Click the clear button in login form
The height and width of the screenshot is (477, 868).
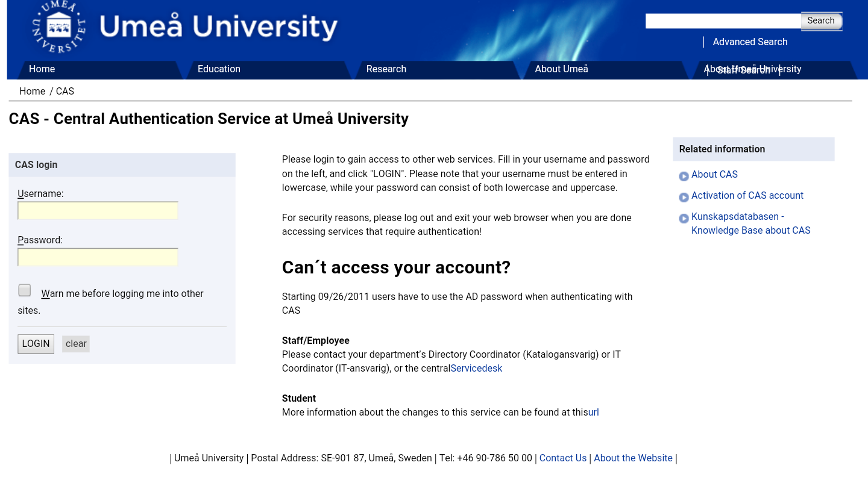(76, 344)
